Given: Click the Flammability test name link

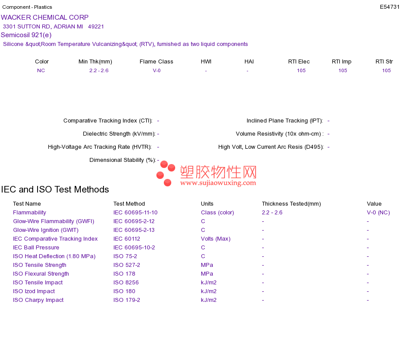Looking at the screenshot, I should point(29,212).
